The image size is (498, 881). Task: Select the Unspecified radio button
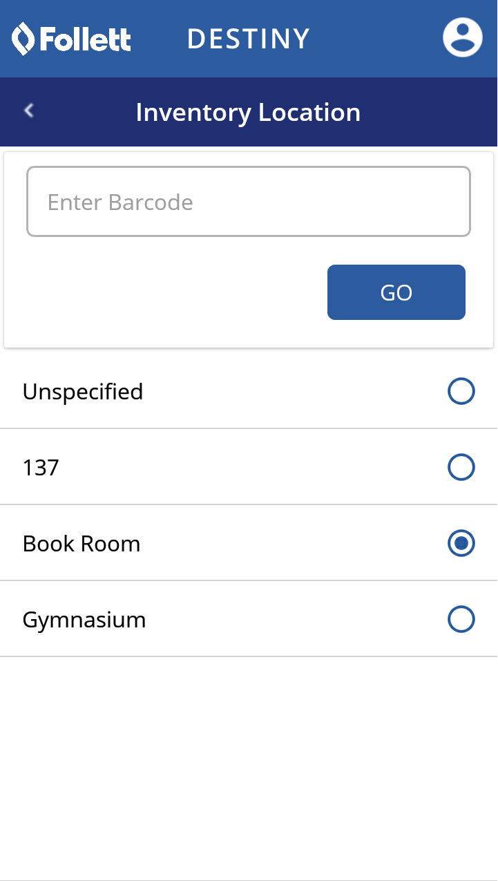pos(461,391)
